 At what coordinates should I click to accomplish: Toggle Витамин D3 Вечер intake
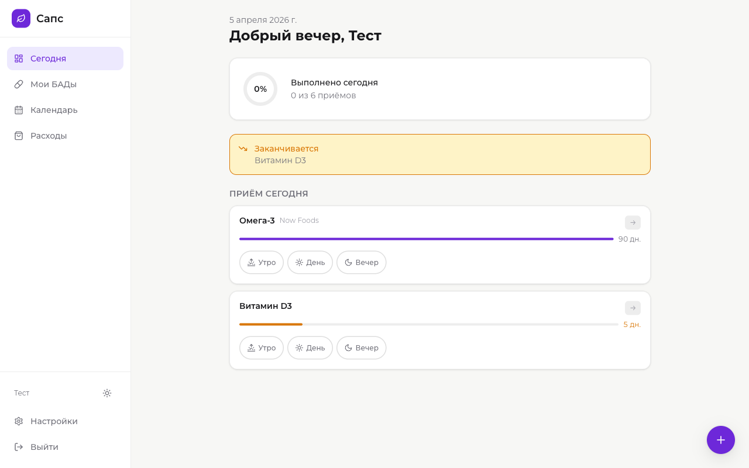point(361,348)
